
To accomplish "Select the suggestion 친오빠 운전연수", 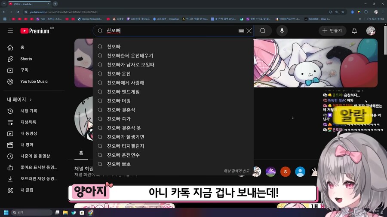I will [173, 155].
